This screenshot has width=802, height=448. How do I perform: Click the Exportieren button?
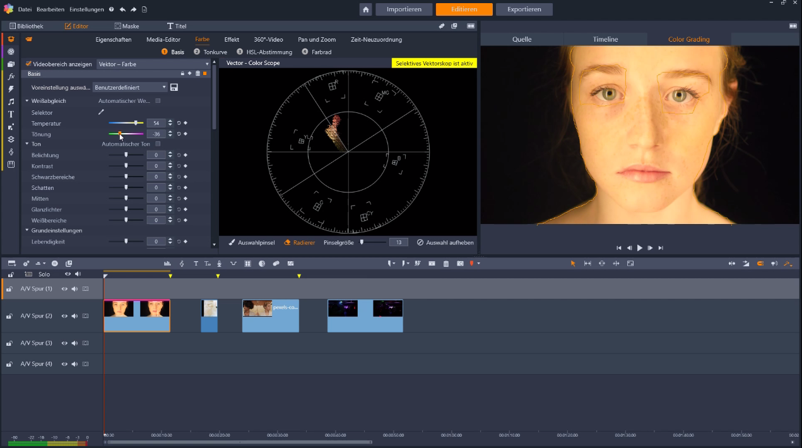[x=525, y=9]
